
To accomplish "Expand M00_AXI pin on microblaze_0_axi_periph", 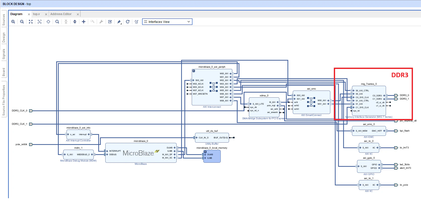I will click(231, 74).
